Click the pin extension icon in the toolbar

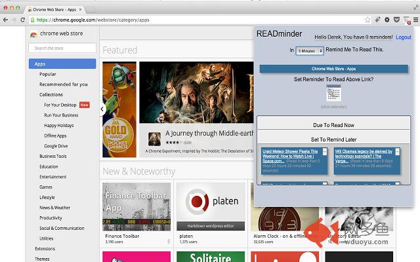click(377, 20)
